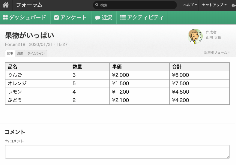Switch to the 記事 tab
This screenshot has height=165, width=236.
pos(10,53)
